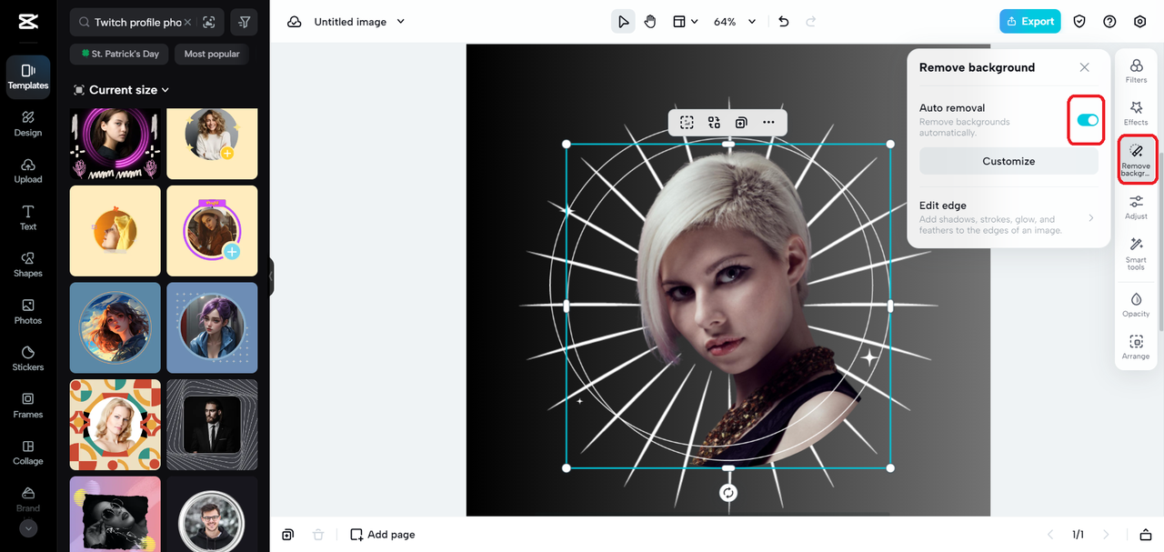The image size is (1164, 552).
Task: Open the pages overview icon at bottom right
Action: pos(1146,535)
